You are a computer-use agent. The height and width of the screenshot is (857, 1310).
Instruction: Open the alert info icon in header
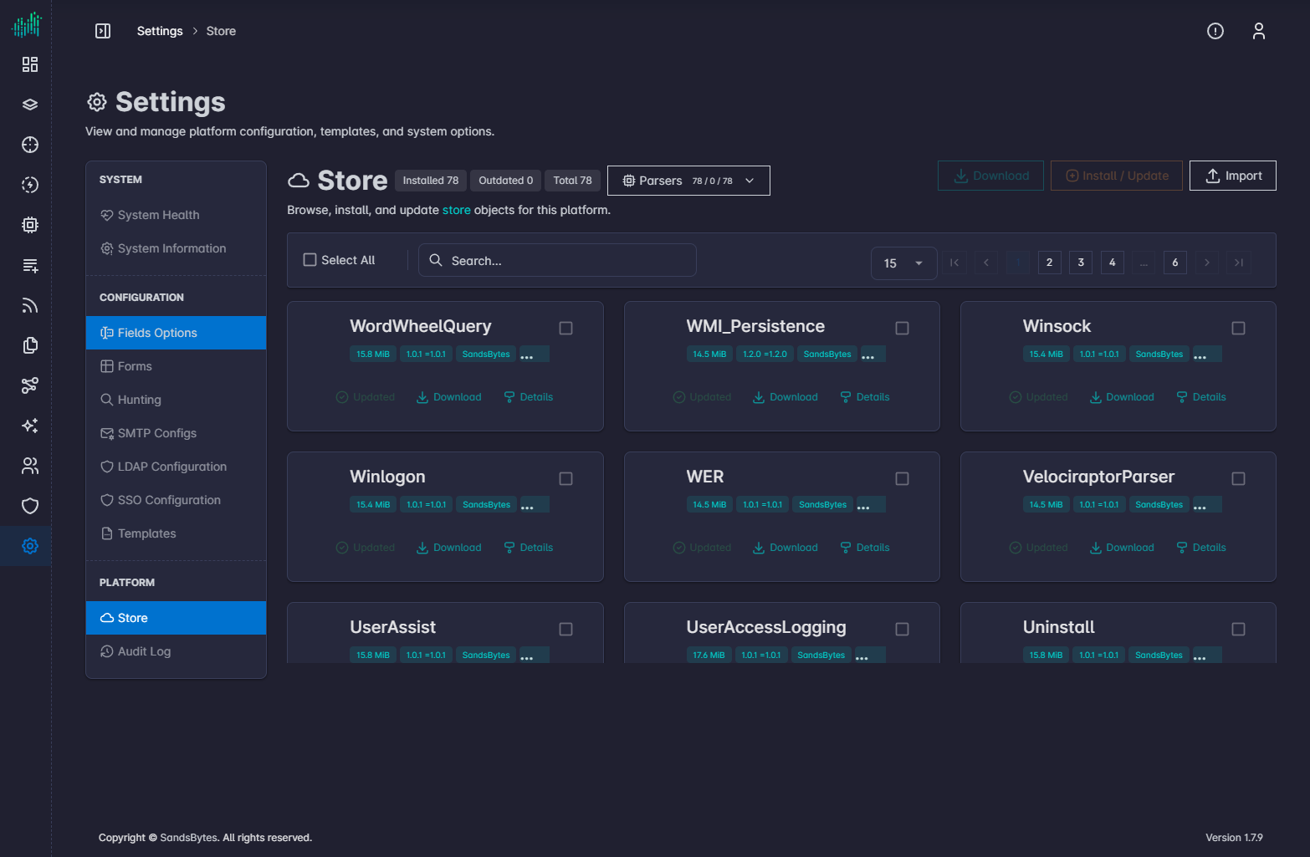(1215, 31)
